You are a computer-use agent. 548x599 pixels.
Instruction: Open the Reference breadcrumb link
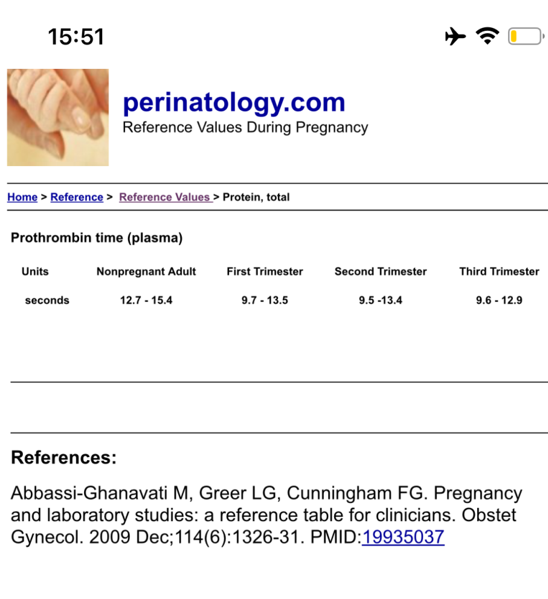tap(77, 197)
